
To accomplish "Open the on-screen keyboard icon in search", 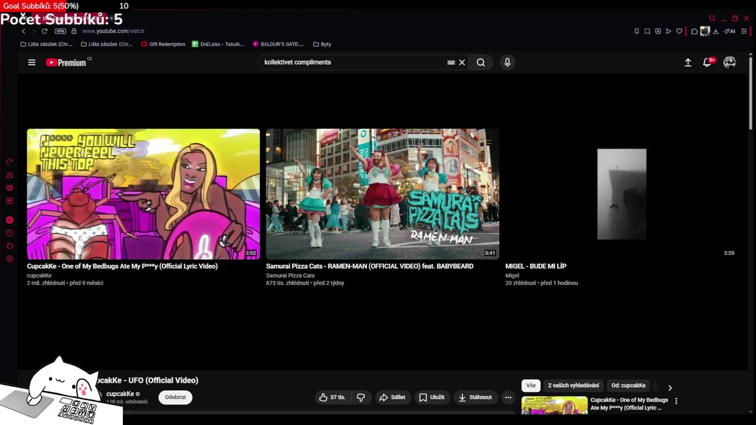I will (451, 63).
